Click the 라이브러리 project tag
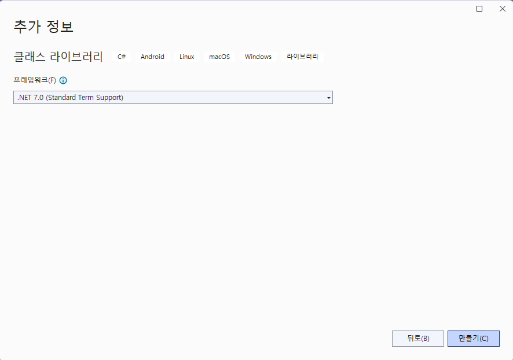513x360 pixels. pyautogui.click(x=301, y=57)
